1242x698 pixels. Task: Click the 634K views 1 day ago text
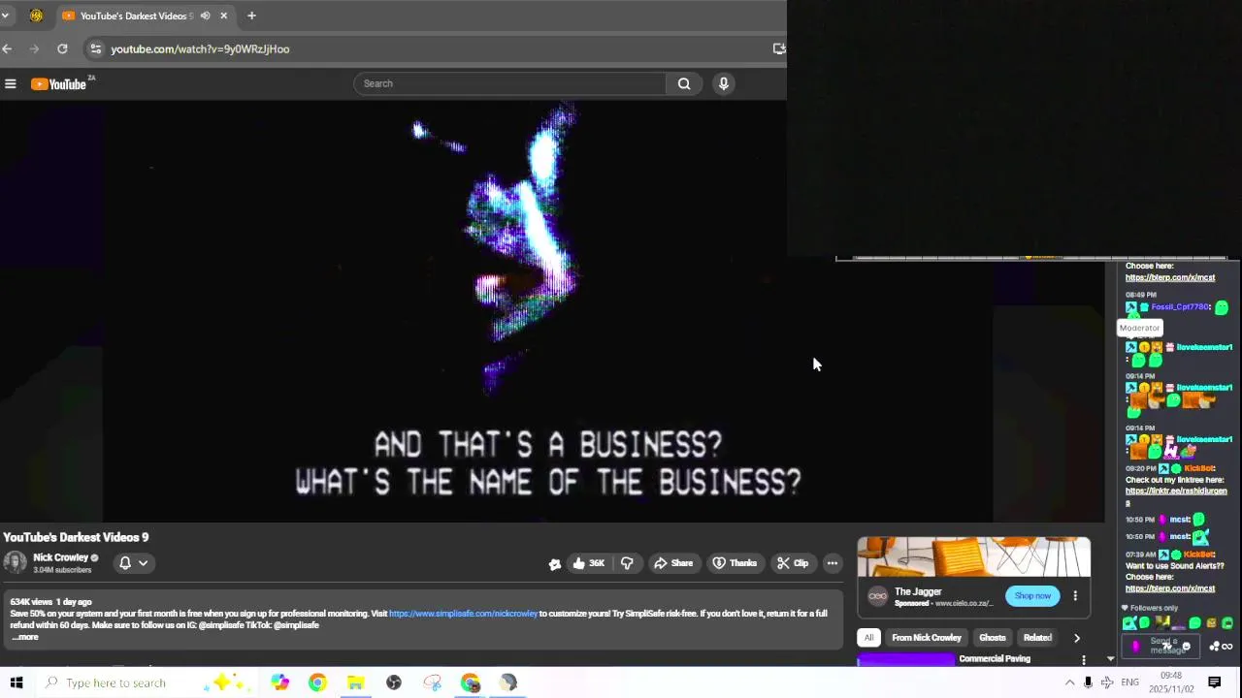50,602
